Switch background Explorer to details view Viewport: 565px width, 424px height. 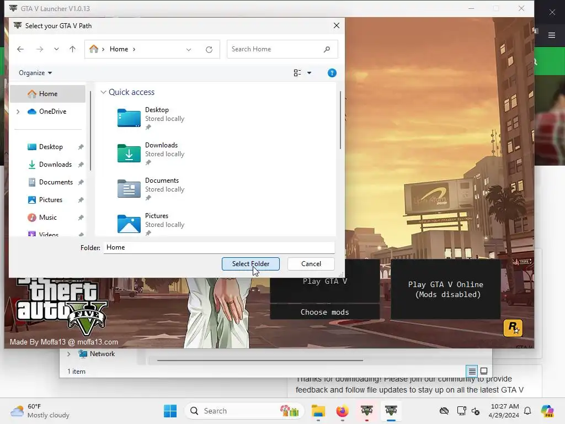coord(472,371)
